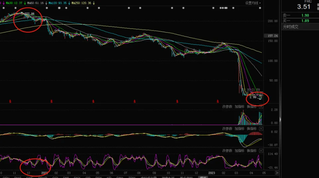Click 改参数 in the MACD panel
This screenshot has width=319, height=178.
coord(227,128)
